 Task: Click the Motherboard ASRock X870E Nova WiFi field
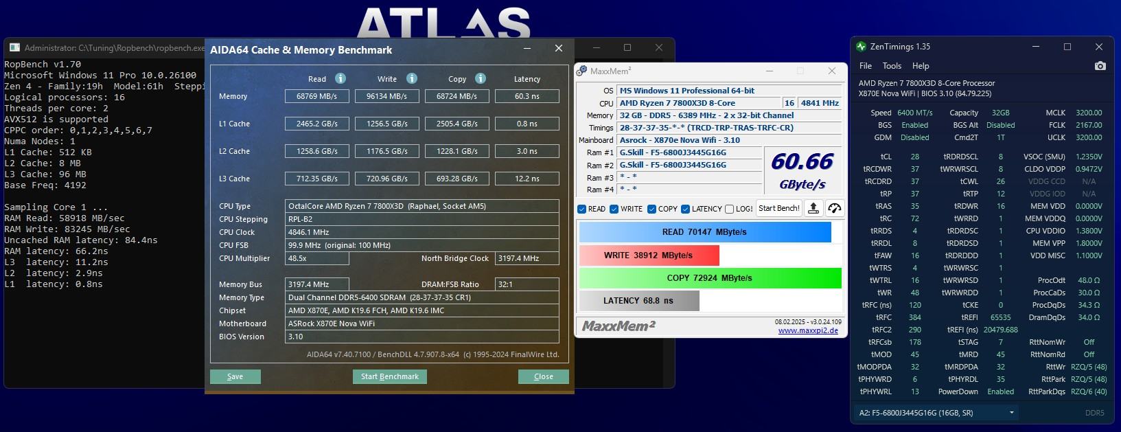tap(422, 323)
